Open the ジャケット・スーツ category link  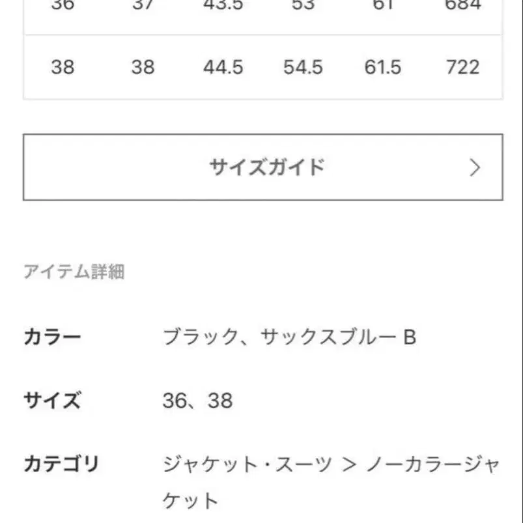click(x=247, y=465)
